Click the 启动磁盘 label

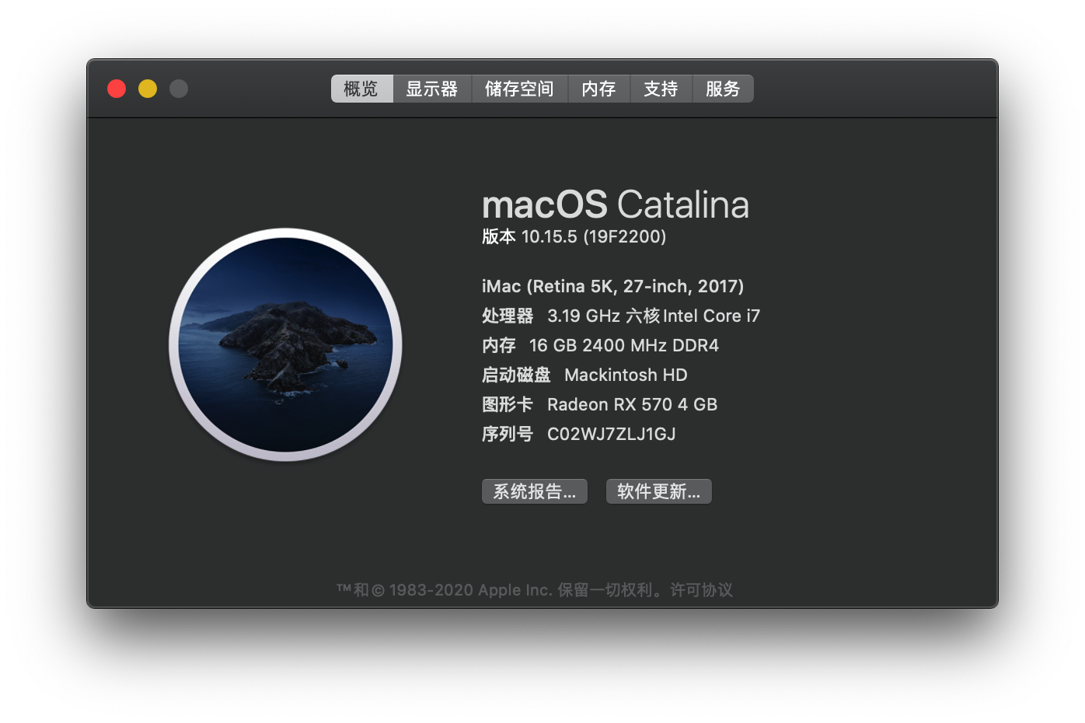pos(516,375)
